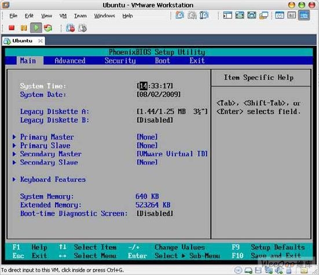Expand the Keyboard Features submenu arrow
319x275 pixels.
point(14,179)
